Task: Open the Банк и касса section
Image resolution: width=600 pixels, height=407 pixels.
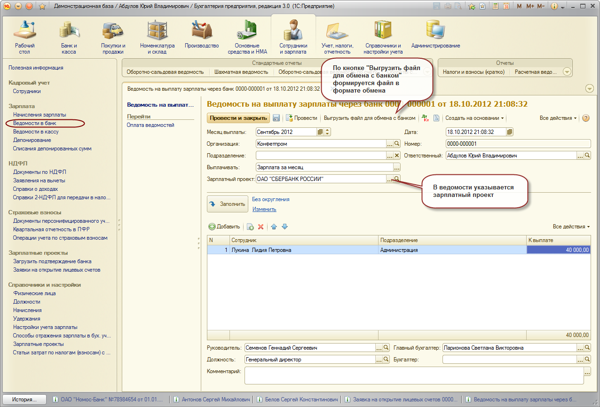Action: click(x=69, y=37)
